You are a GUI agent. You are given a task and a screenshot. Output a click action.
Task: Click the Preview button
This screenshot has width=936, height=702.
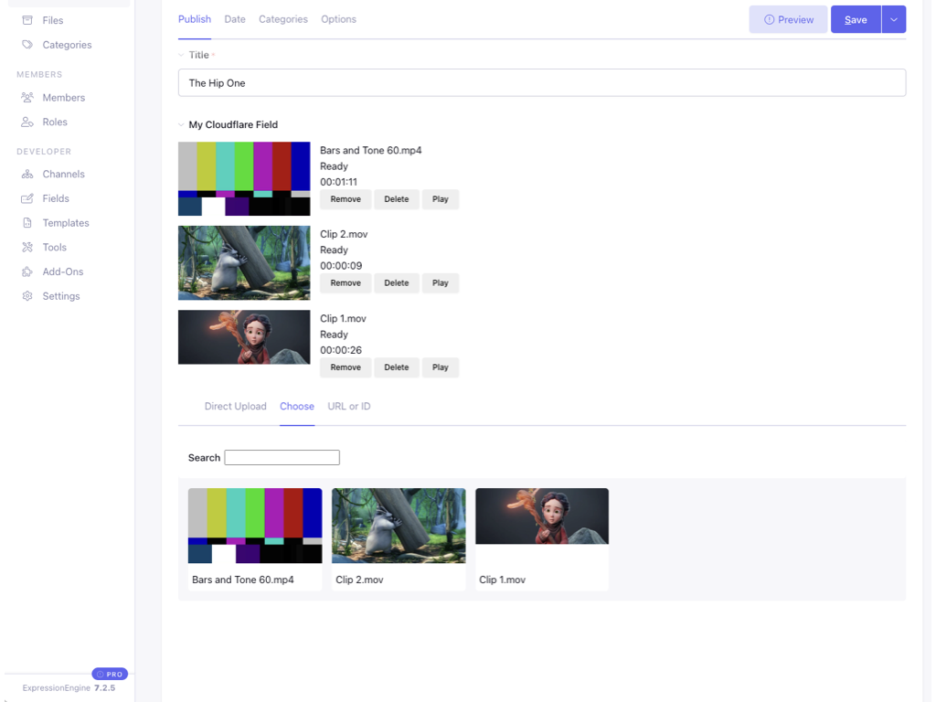point(788,20)
